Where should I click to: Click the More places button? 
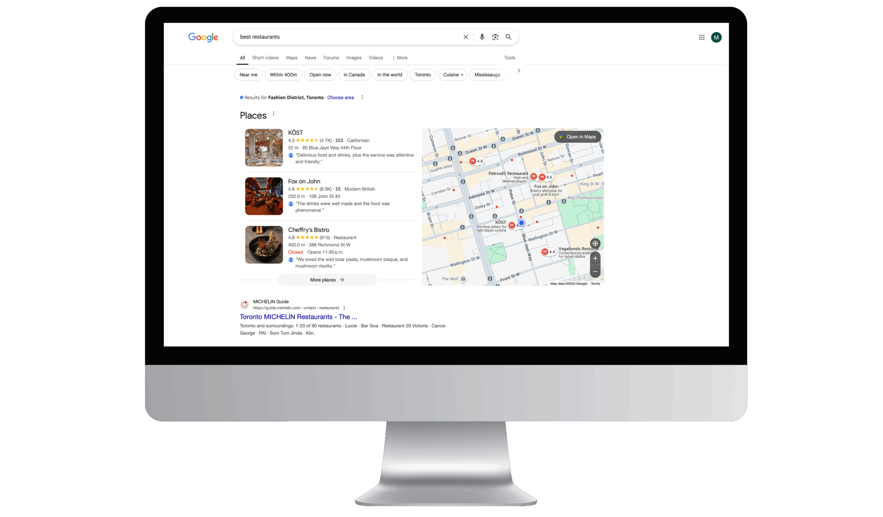[x=327, y=280]
